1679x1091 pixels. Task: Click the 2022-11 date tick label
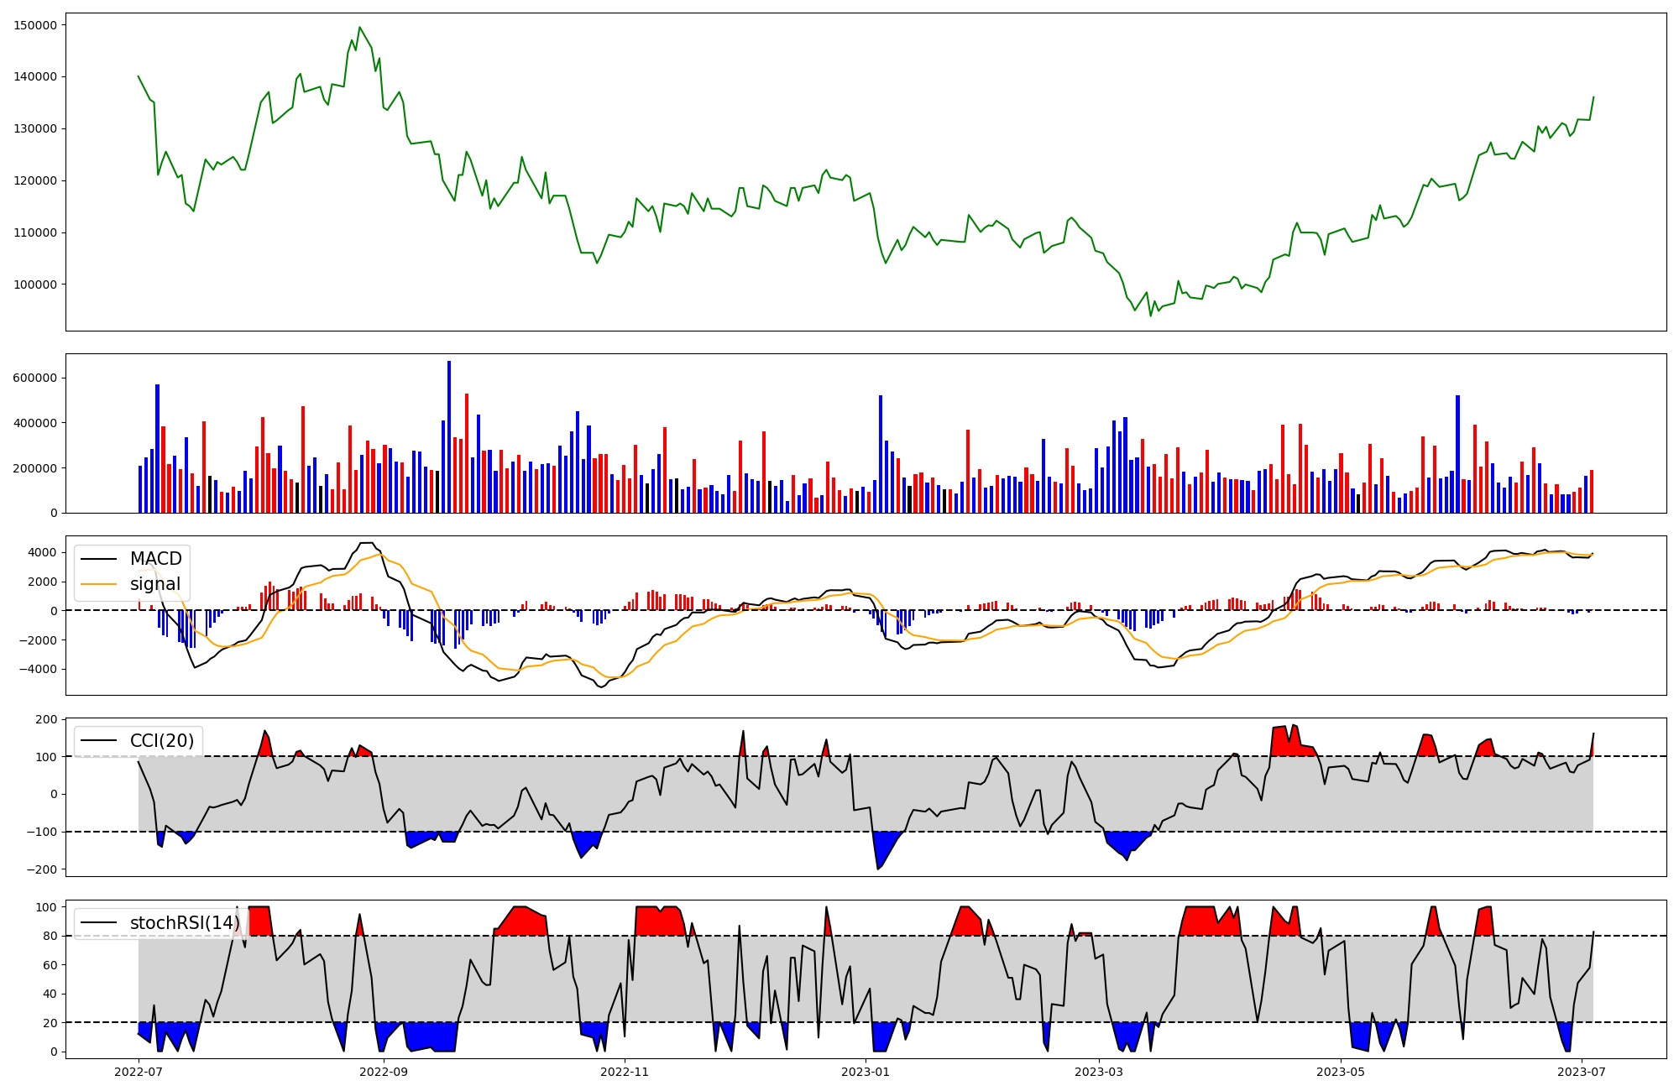(x=625, y=1072)
